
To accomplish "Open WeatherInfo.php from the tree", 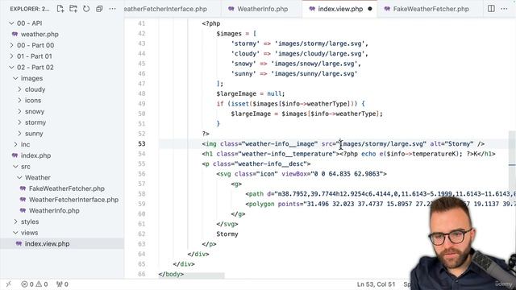I will [x=54, y=211].
